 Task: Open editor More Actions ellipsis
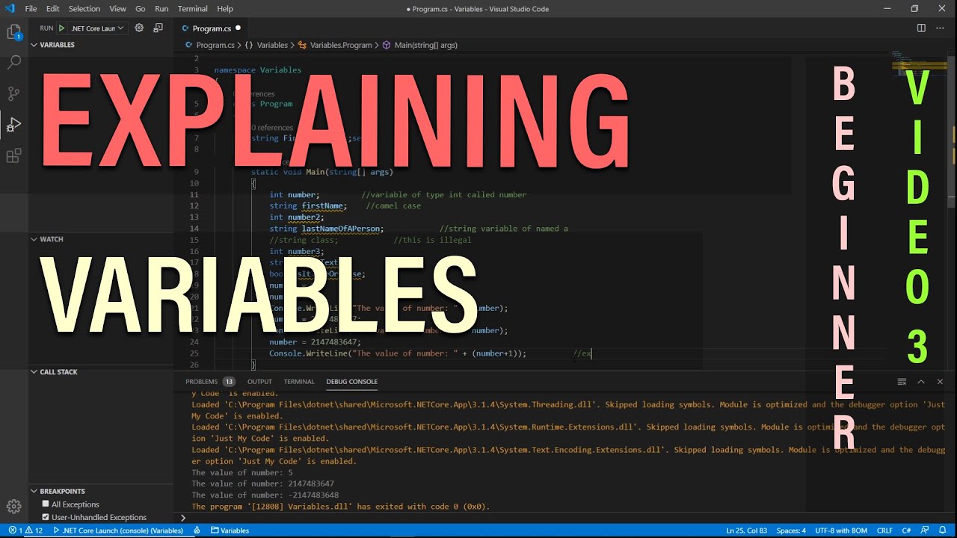coord(941,28)
